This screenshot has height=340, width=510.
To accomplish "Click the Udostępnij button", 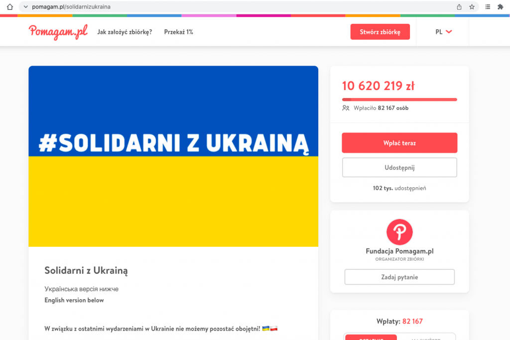I will pyautogui.click(x=399, y=167).
